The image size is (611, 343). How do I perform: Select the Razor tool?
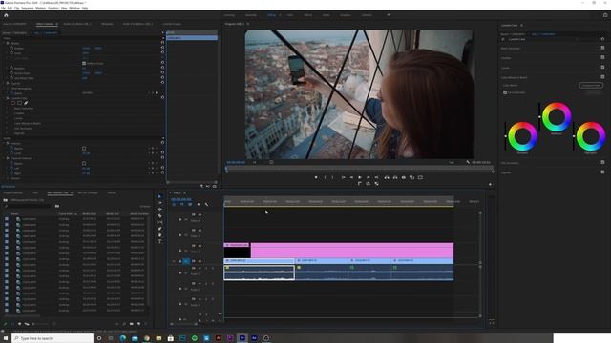tap(159, 216)
